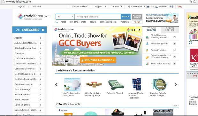Bookmark page using the star icon
Image resolution: width=198 pixels, height=116 pixels.
tap(195, 2)
